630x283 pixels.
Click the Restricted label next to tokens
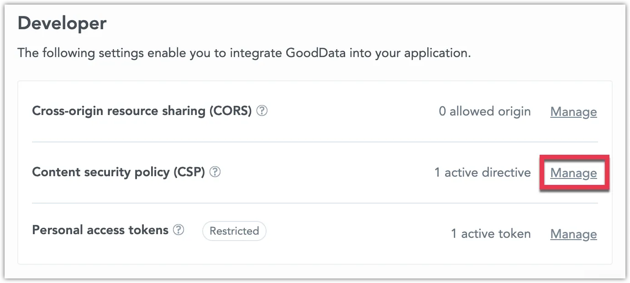tap(234, 231)
